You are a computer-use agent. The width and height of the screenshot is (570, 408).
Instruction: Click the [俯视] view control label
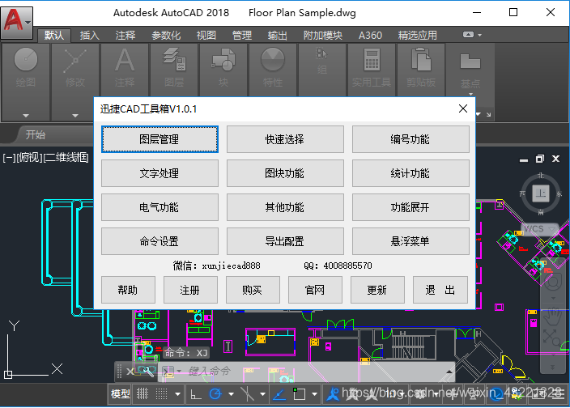pyautogui.click(x=30, y=157)
